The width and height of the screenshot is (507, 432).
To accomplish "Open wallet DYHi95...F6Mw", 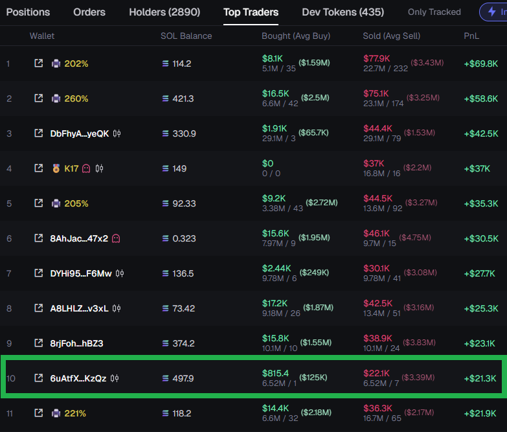I will click(x=81, y=273).
